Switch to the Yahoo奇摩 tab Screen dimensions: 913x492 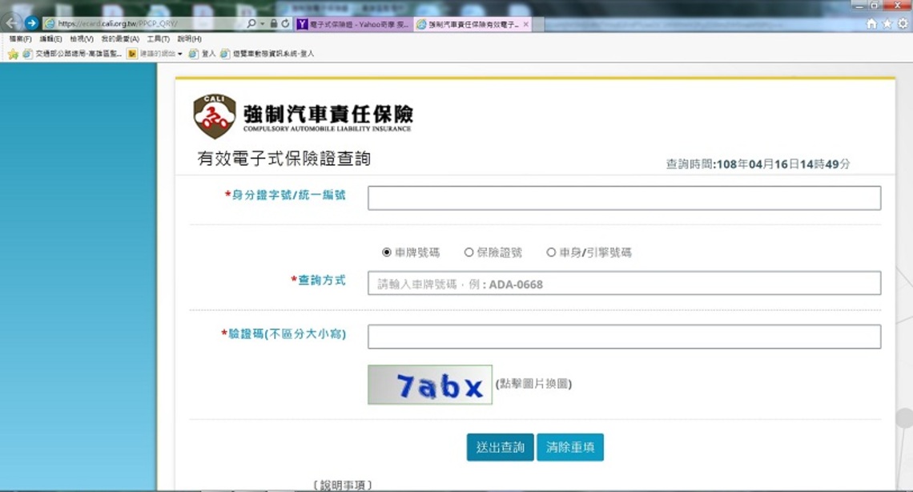point(353,24)
